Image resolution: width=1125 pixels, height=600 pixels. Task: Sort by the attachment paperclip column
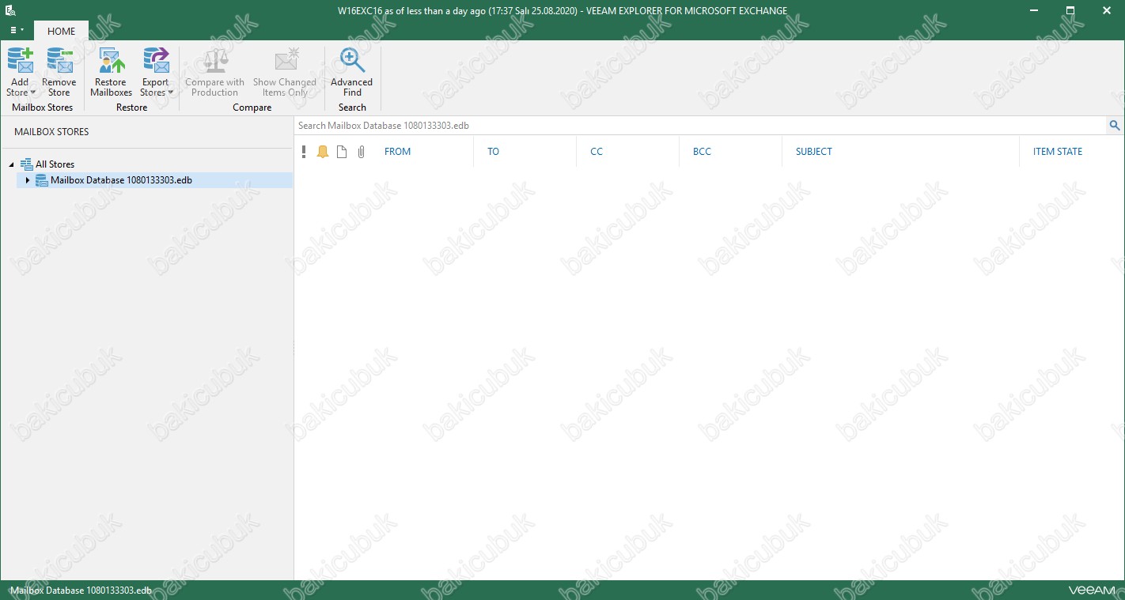(361, 152)
